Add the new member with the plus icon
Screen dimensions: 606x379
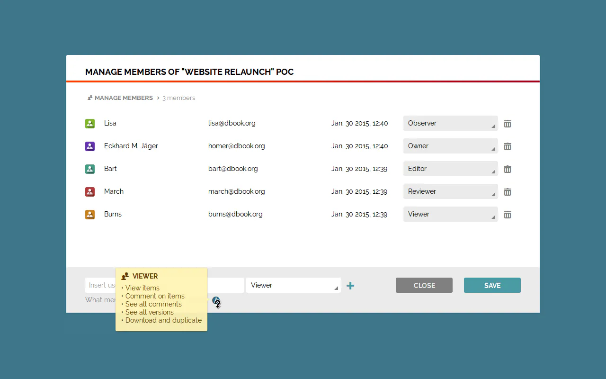click(350, 286)
